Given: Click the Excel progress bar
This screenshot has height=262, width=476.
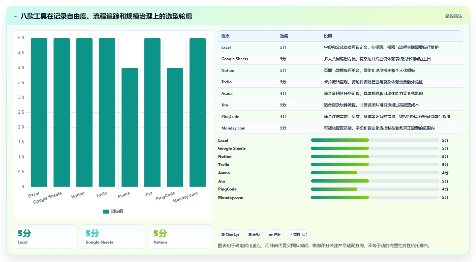Looking at the screenshot, I should (375, 140).
